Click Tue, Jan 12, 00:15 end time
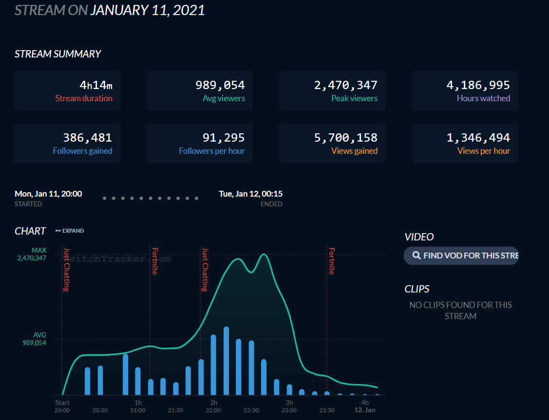The height and width of the screenshot is (420, 549). point(251,194)
